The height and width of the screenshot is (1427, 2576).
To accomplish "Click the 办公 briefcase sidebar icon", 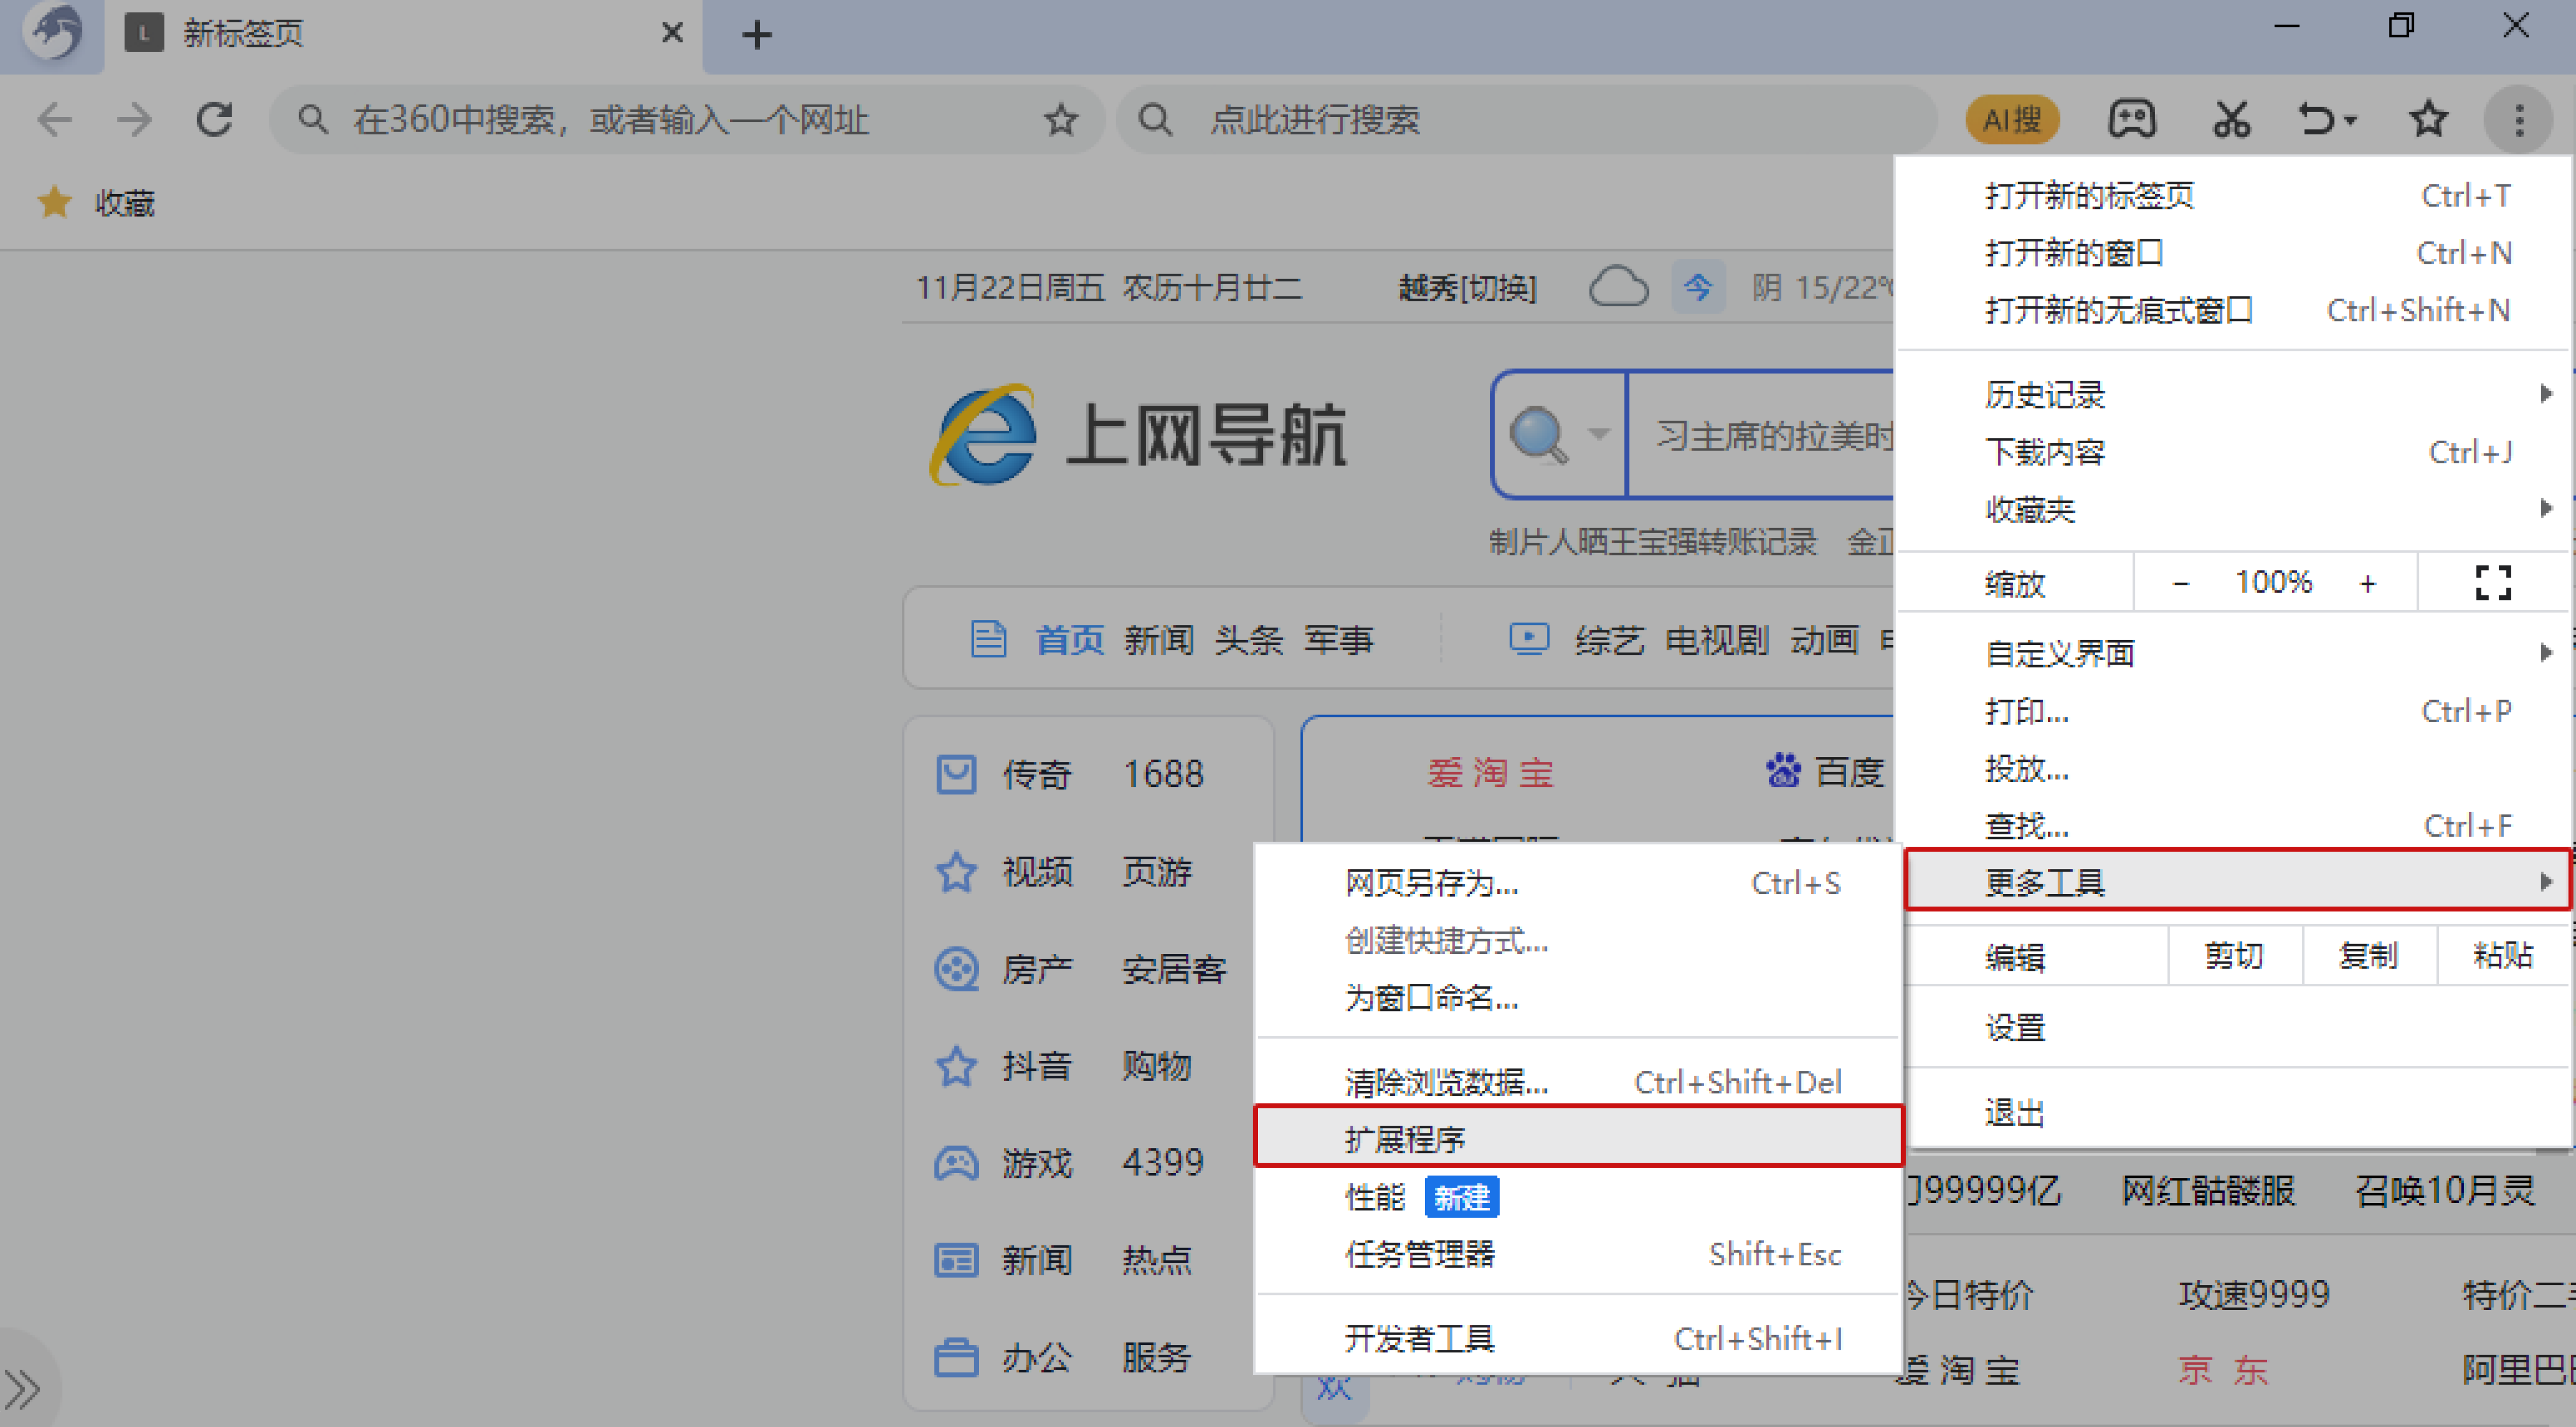I will pyautogui.click(x=956, y=1357).
